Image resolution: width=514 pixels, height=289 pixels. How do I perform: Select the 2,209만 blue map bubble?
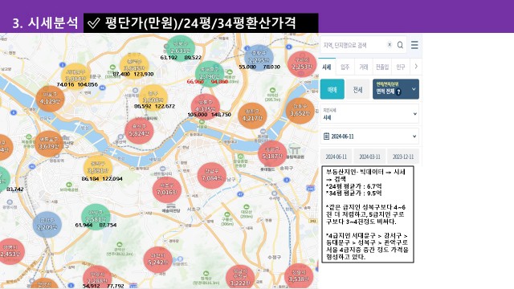(47, 225)
